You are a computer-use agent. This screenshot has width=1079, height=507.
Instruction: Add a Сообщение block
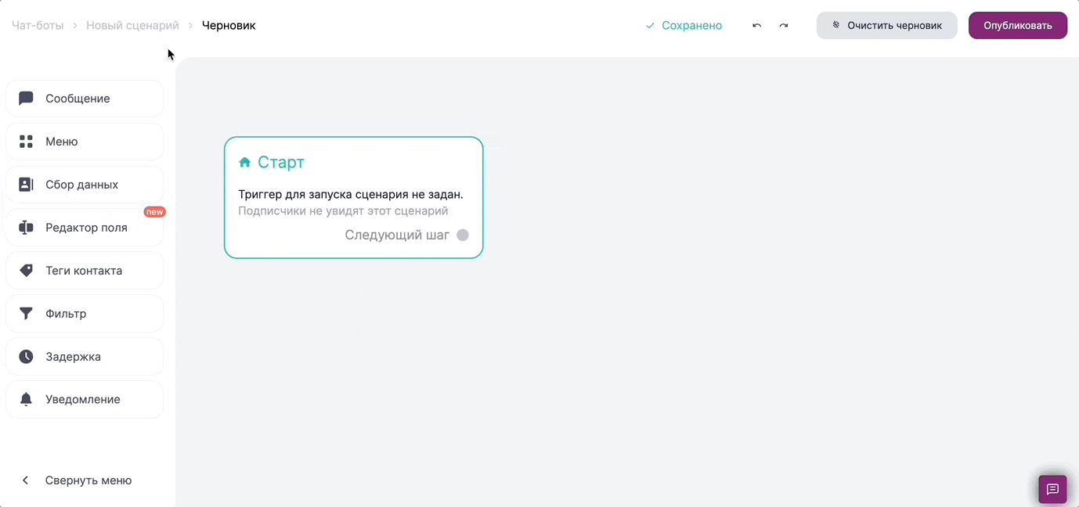click(x=85, y=99)
